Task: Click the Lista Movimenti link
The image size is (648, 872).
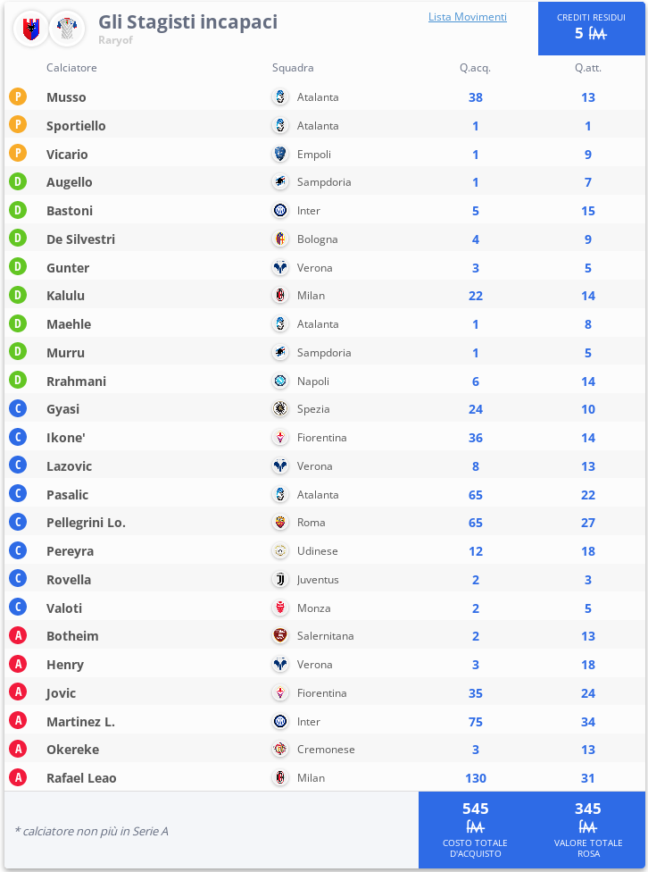Action: pyautogui.click(x=467, y=17)
